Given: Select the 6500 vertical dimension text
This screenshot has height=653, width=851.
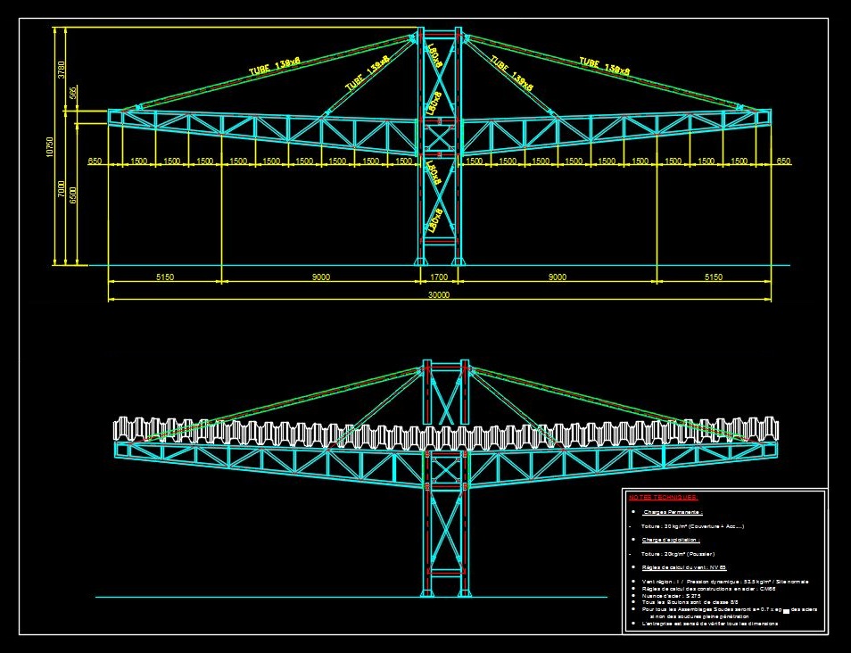Looking at the screenshot, I should [x=73, y=194].
